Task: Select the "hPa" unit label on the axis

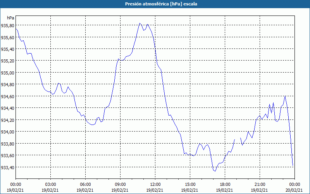Action: pyautogui.click(x=10, y=18)
